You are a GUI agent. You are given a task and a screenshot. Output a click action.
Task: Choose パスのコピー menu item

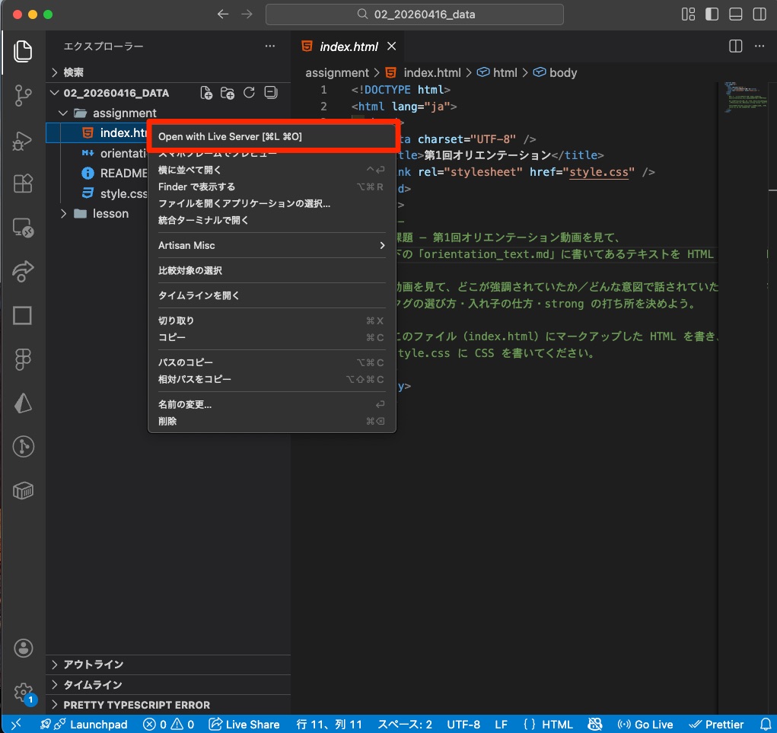(x=272, y=362)
